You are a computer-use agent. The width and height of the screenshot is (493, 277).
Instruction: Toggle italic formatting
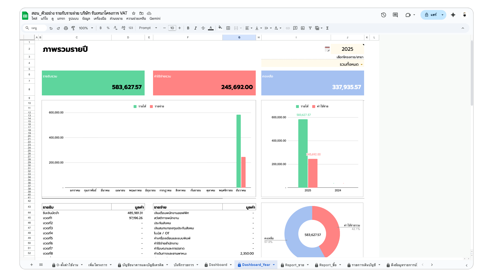tap(195, 28)
